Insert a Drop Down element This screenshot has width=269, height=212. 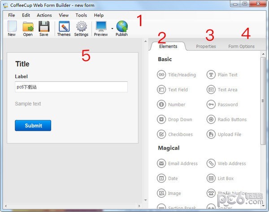[x=174, y=119]
